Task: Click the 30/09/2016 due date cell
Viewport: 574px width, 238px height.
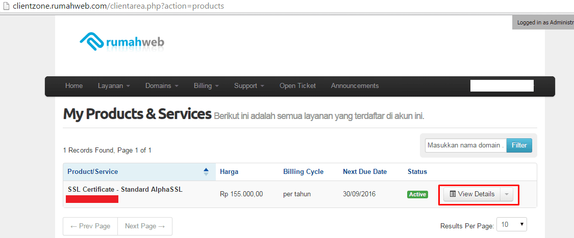Action: (359, 194)
